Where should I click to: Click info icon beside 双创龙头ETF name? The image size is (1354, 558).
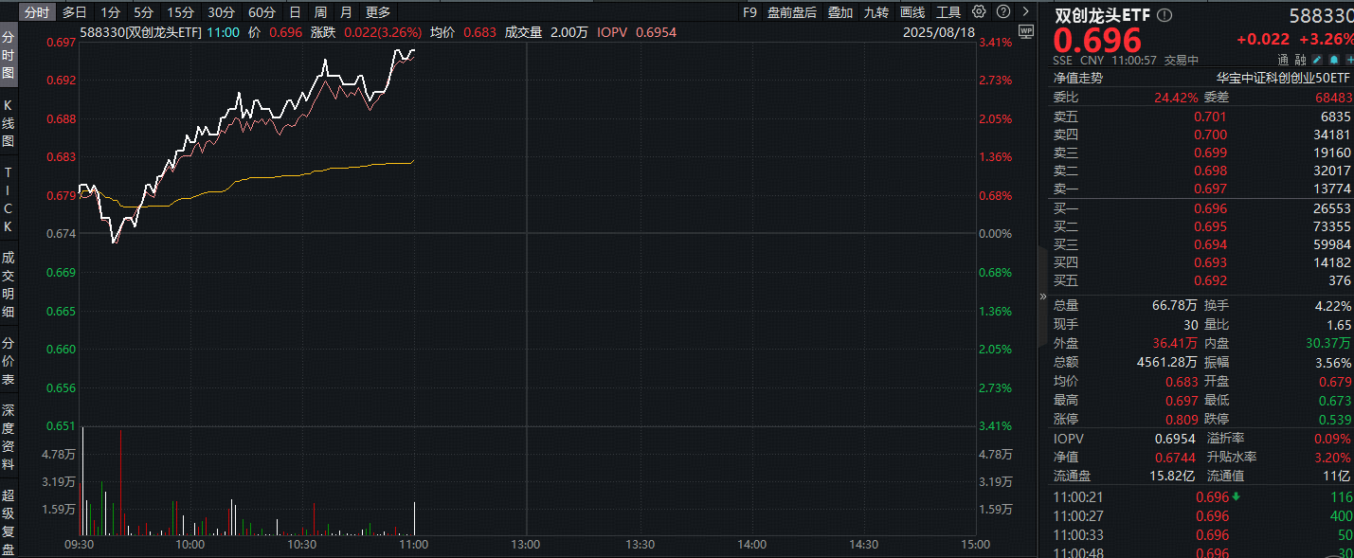pos(1164,16)
